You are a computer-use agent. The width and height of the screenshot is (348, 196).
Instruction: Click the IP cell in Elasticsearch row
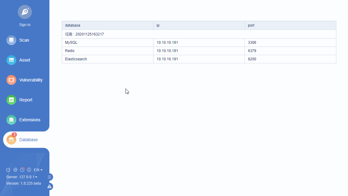pyautogui.click(x=199, y=59)
